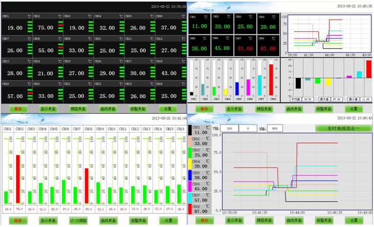Image resolution: width=374 pixels, height=227 pixels.
Task: Select the green CH03 swatch on the curve screen
Action: (x=190, y=153)
